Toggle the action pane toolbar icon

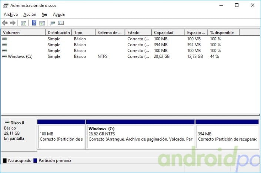[42, 23]
